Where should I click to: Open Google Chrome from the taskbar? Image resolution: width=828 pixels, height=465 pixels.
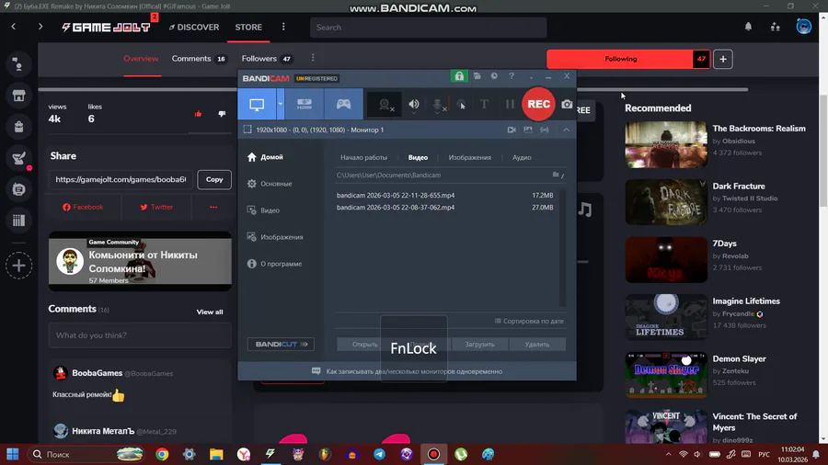tap(162, 455)
